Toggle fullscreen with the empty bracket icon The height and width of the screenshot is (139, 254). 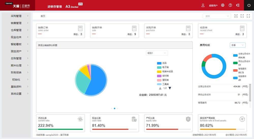tap(248, 16)
